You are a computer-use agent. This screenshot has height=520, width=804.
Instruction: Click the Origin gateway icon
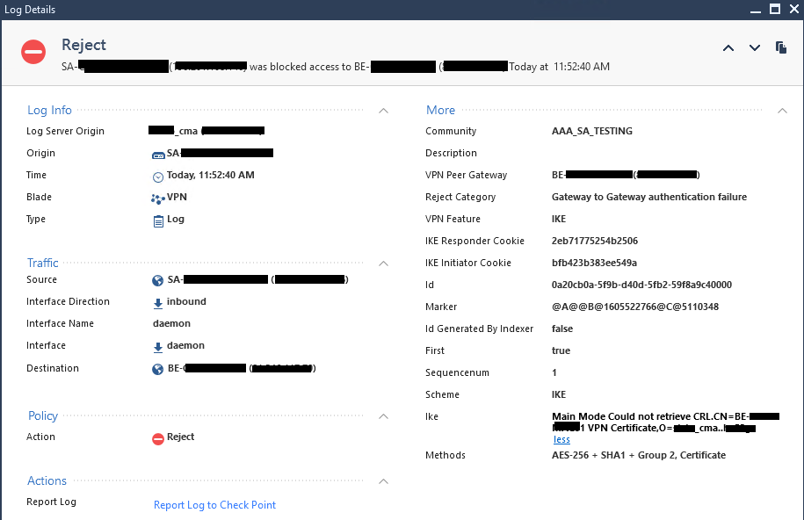[x=158, y=154]
